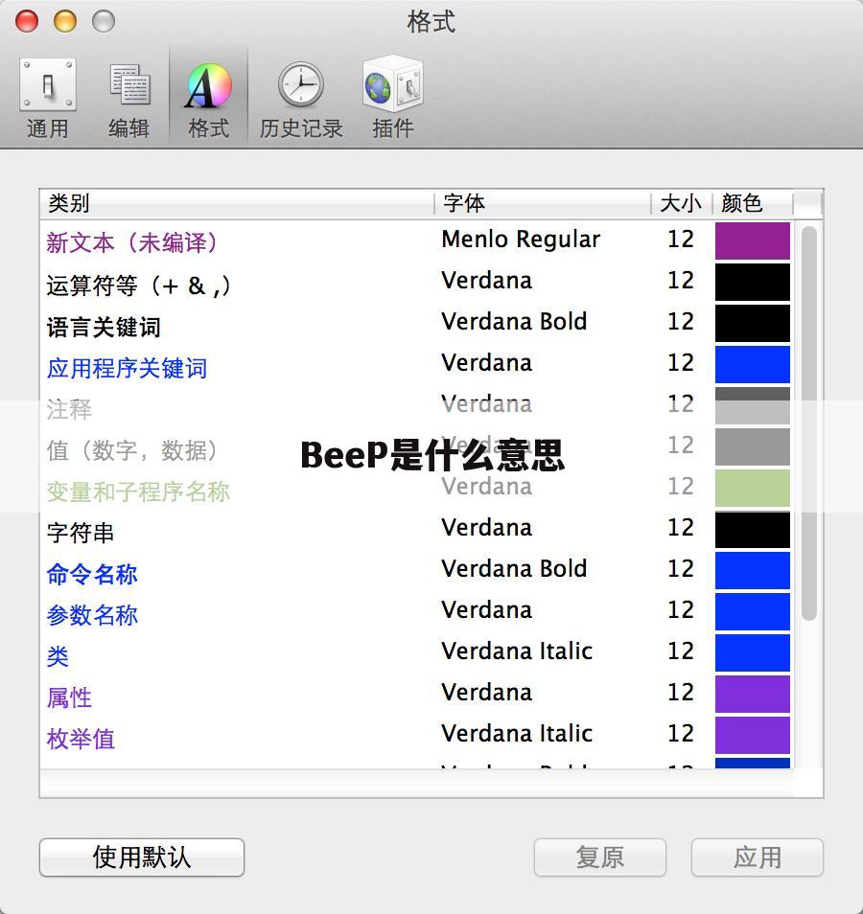Open the purple swatch for 枚举值
The image size is (863, 914).
752,736
